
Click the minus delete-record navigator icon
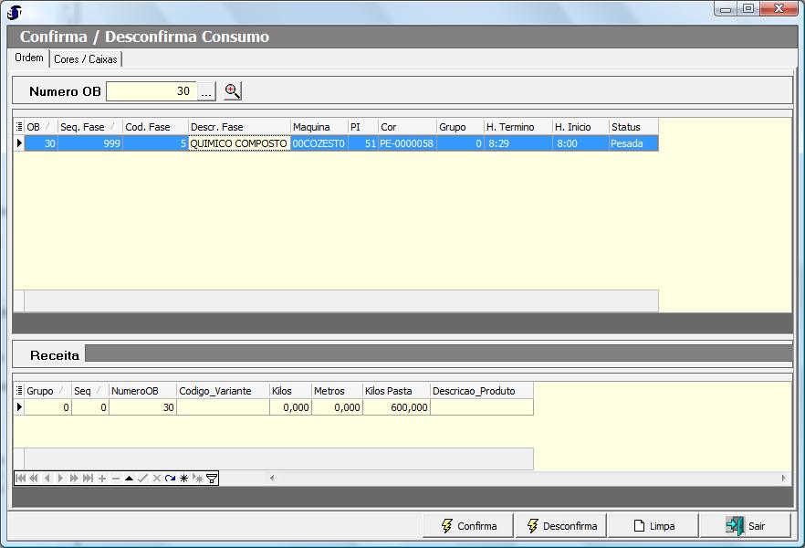pyautogui.click(x=116, y=479)
